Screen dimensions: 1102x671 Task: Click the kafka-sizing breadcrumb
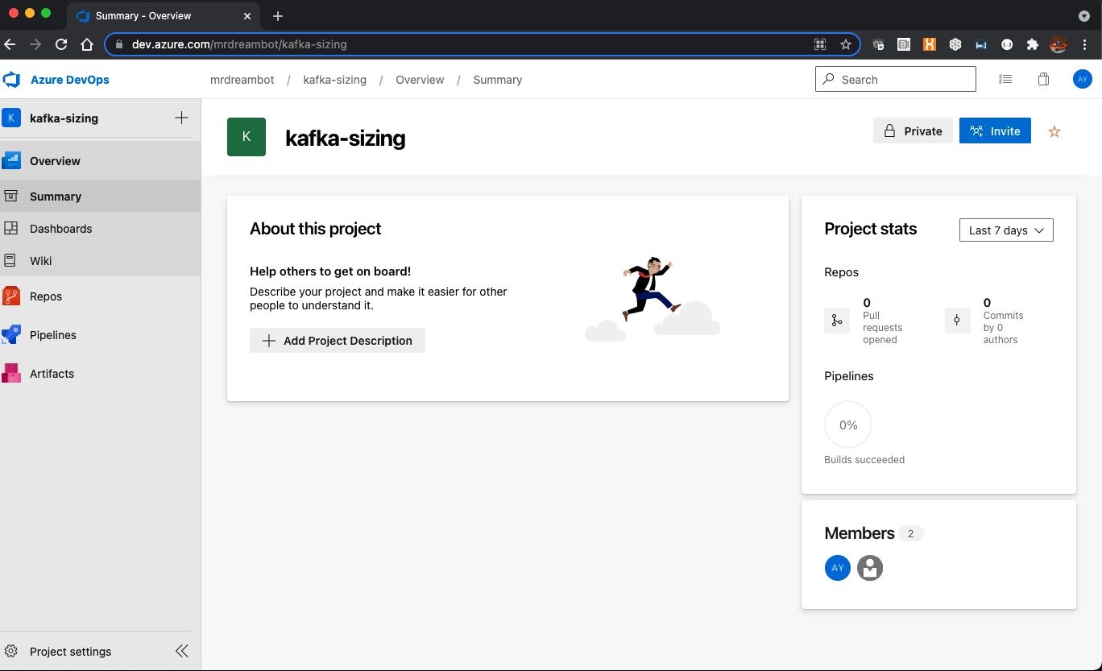[334, 80]
